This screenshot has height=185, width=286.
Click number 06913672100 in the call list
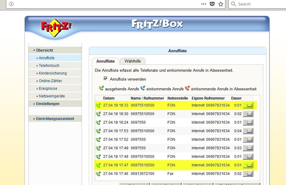tap(142, 174)
